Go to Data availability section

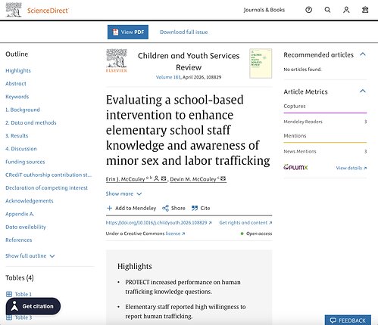pyautogui.click(x=26, y=227)
